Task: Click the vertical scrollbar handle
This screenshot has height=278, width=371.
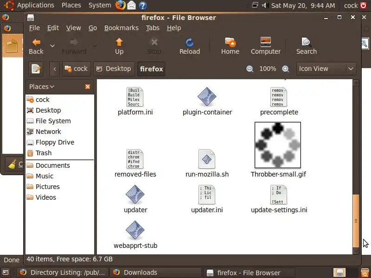Action: click(356, 221)
